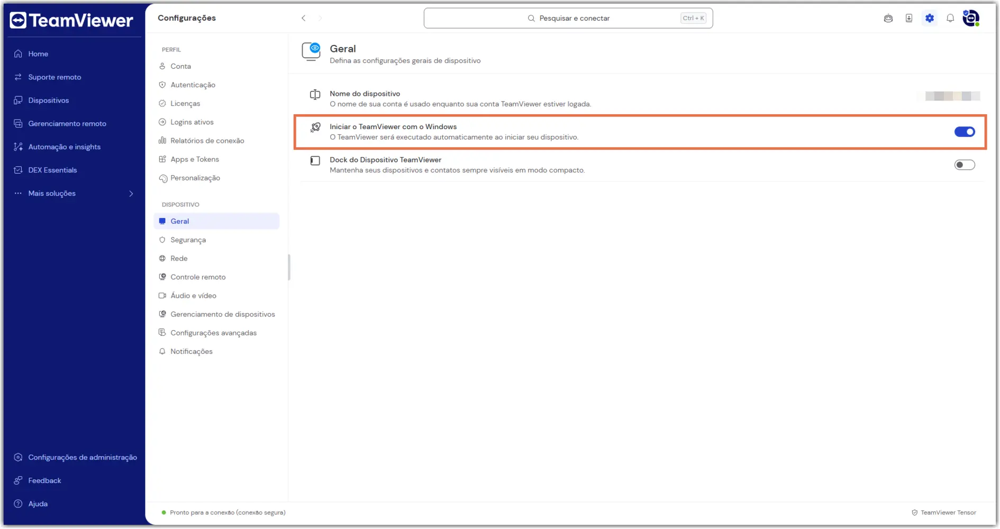Click Suporte remoto arrows icon

click(18, 77)
